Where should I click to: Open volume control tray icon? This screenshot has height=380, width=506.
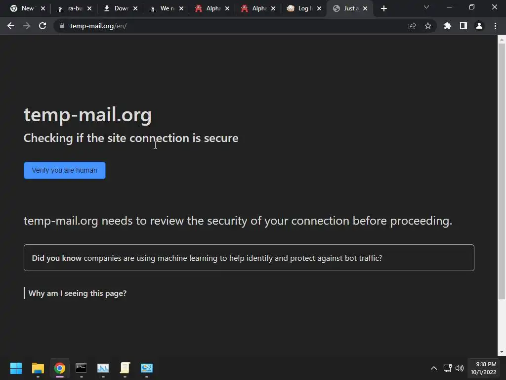click(459, 368)
